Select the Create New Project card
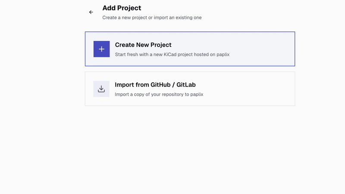Viewport: 345px width, 194px height. (x=190, y=49)
